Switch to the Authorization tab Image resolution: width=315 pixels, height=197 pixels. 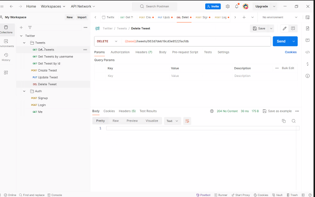point(120,52)
